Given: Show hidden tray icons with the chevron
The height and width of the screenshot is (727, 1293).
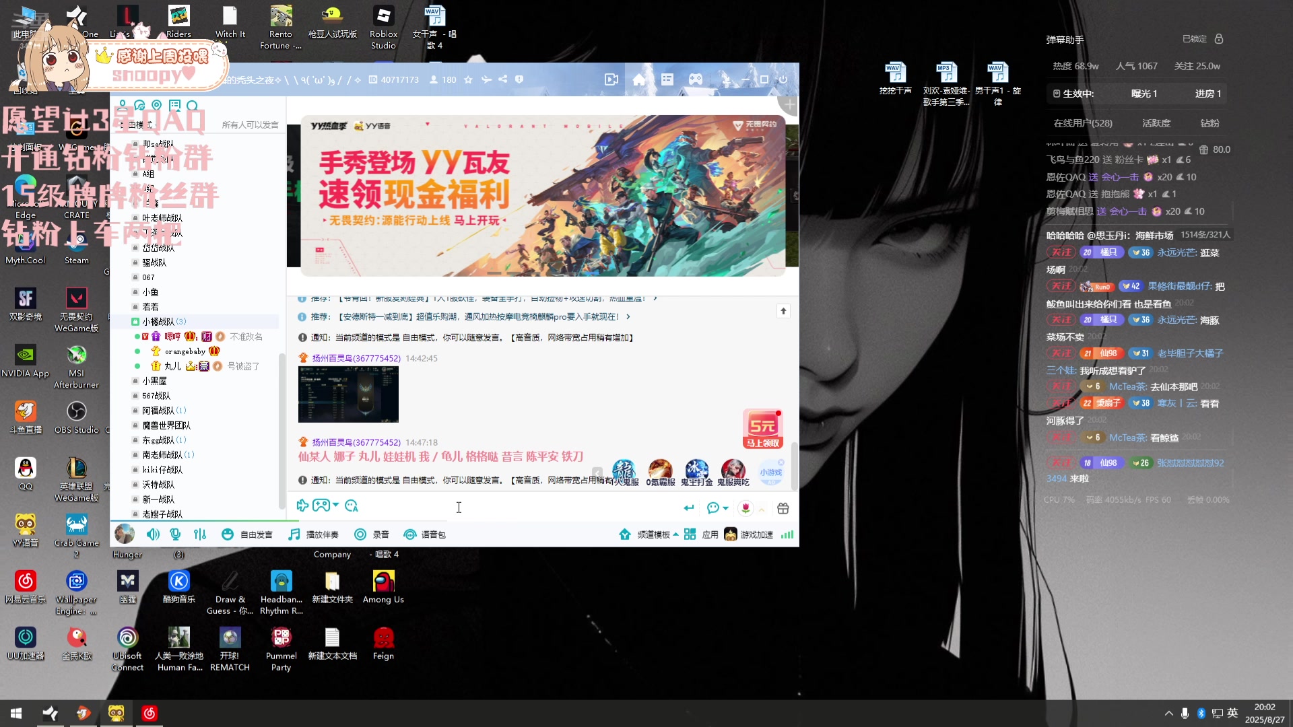Looking at the screenshot, I should (x=1168, y=714).
